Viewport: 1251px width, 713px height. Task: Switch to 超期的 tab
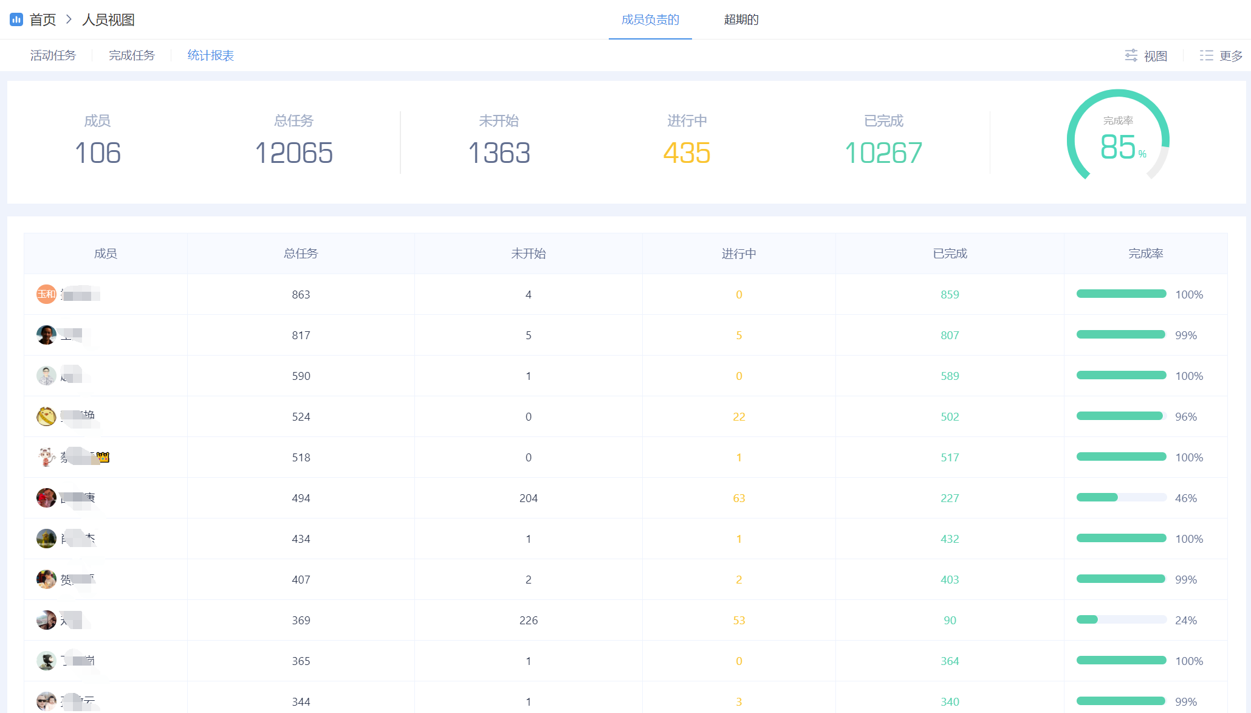pyautogui.click(x=741, y=19)
